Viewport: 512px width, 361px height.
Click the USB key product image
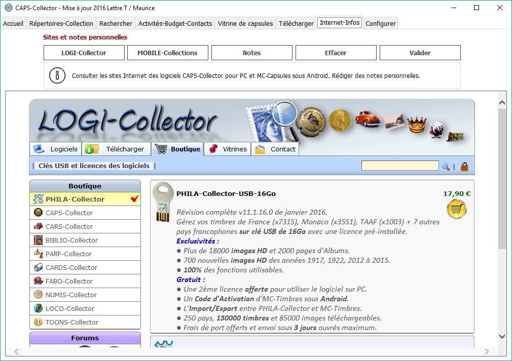click(x=163, y=202)
